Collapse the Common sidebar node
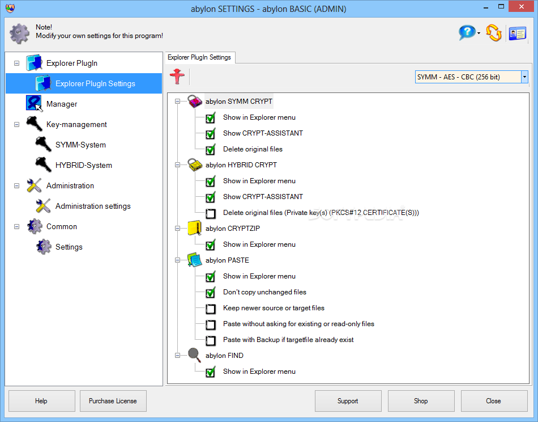This screenshot has height=422, width=538. (x=16, y=226)
